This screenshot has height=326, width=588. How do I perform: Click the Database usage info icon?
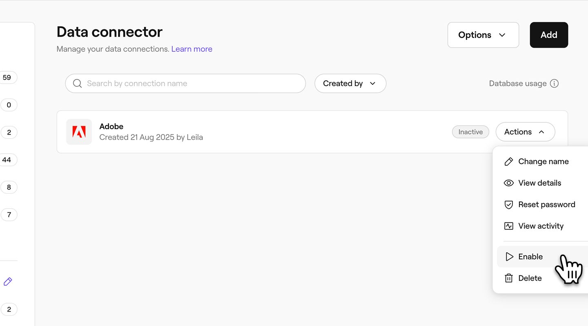554,84
